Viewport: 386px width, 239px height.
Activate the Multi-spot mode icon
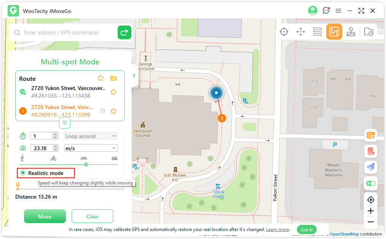pyautogui.click(x=334, y=32)
